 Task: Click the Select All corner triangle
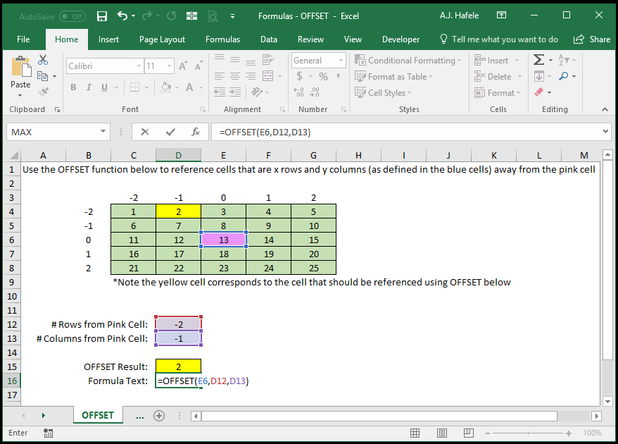pyautogui.click(x=14, y=155)
